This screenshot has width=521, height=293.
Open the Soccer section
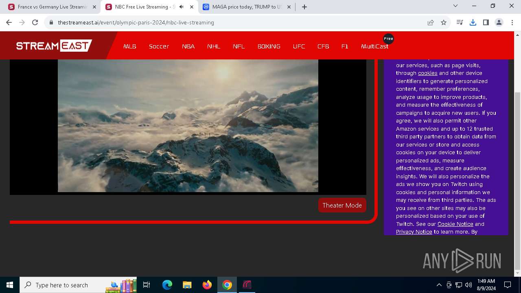[x=159, y=46]
